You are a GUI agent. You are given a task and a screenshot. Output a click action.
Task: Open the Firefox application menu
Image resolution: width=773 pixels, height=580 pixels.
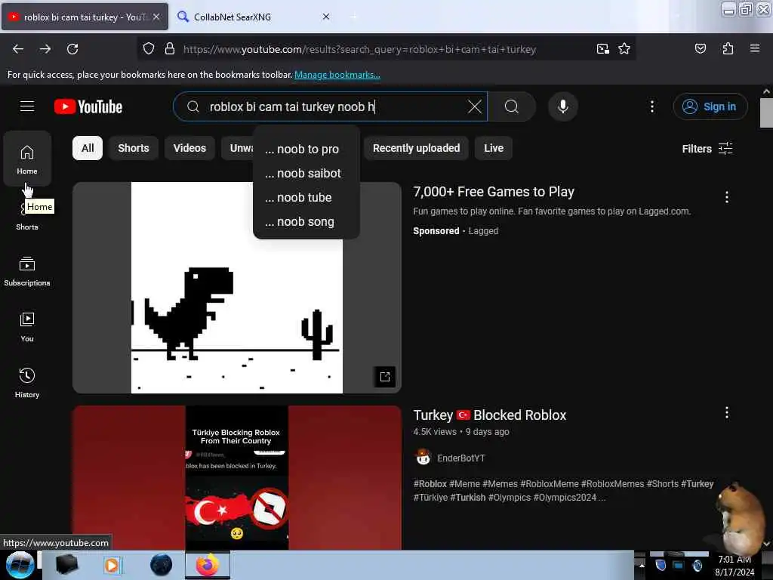pyautogui.click(x=754, y=48)
